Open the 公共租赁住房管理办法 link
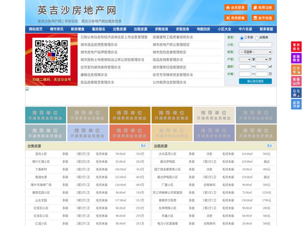 pyautogui.click(x=169, y=82)
